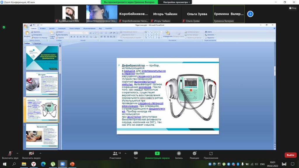Start recording with Запись icon
This screenshot has height=168, width=299.
(179, 155)
